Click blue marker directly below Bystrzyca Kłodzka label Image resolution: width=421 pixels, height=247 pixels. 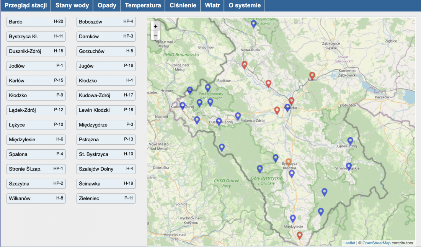click(292, 174)
